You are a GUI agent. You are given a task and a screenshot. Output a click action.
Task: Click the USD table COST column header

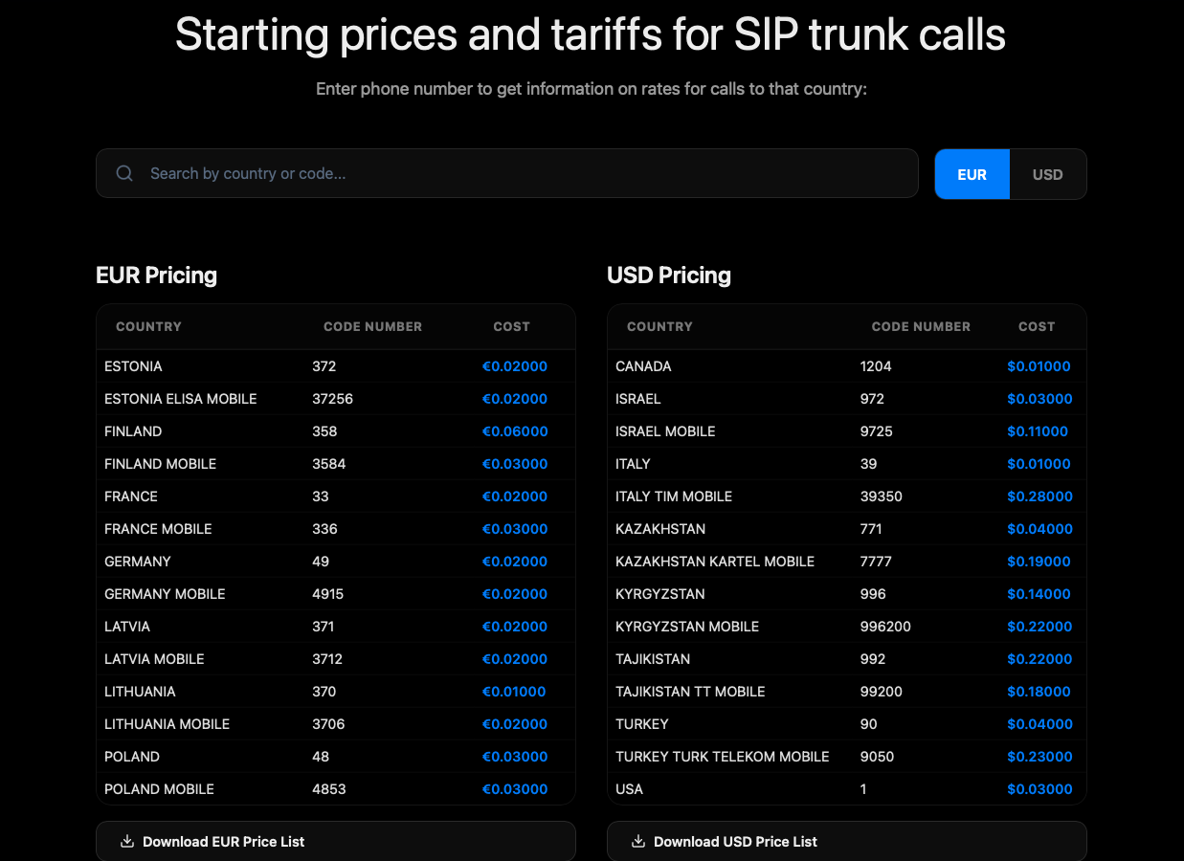[x=1037, y=326]
